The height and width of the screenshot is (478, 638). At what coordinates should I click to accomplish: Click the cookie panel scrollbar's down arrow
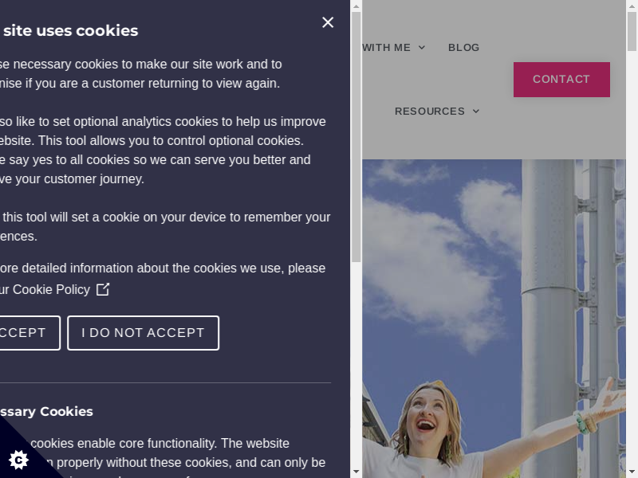356,472
